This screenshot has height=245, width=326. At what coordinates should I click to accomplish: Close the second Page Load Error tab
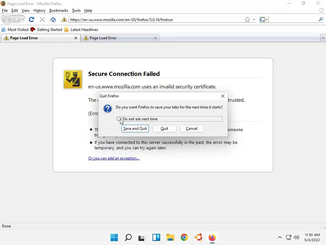click(x=155, y=38)
